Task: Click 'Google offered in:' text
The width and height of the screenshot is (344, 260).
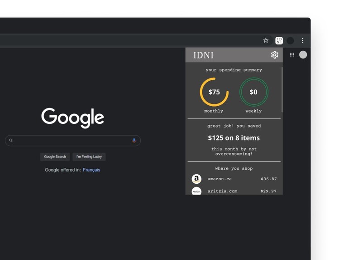Action: pos(63,170)
